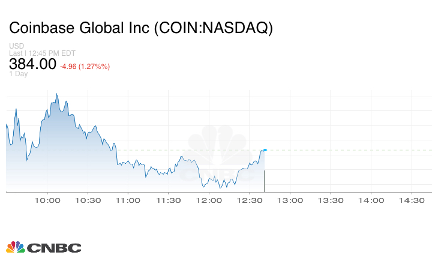
Task: Click the 11:00 time axis label
Action: 129,200
